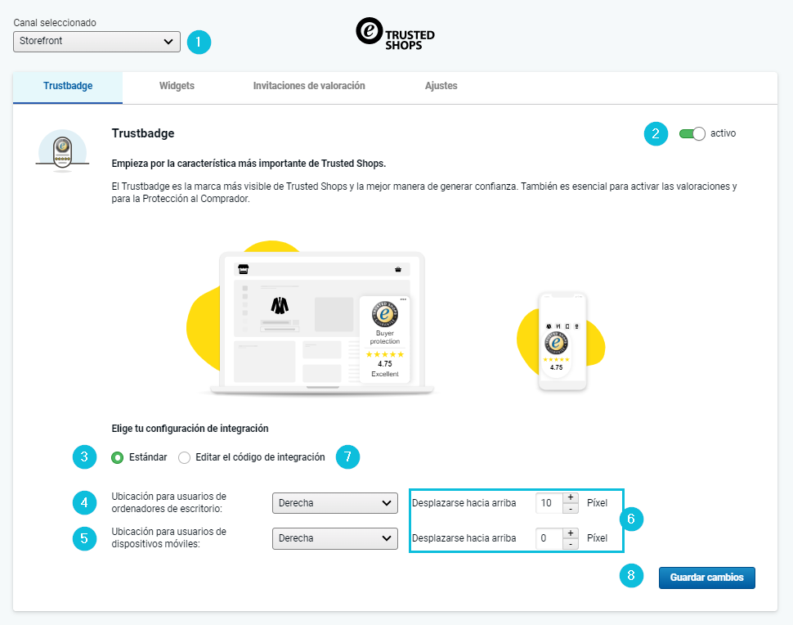Decrease desktop offset with minus stepper

tap(571, 509)
